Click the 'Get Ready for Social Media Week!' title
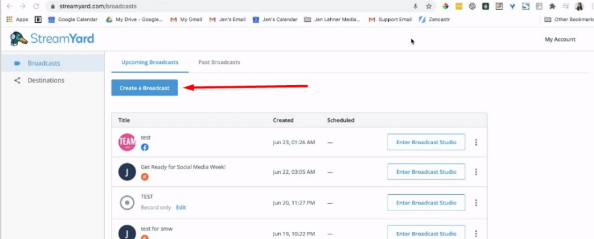594x239 pixels. pos(184,167)
